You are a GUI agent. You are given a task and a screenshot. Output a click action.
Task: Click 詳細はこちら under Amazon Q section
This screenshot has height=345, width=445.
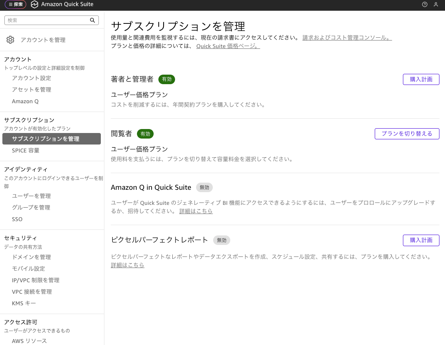(196, 211)
